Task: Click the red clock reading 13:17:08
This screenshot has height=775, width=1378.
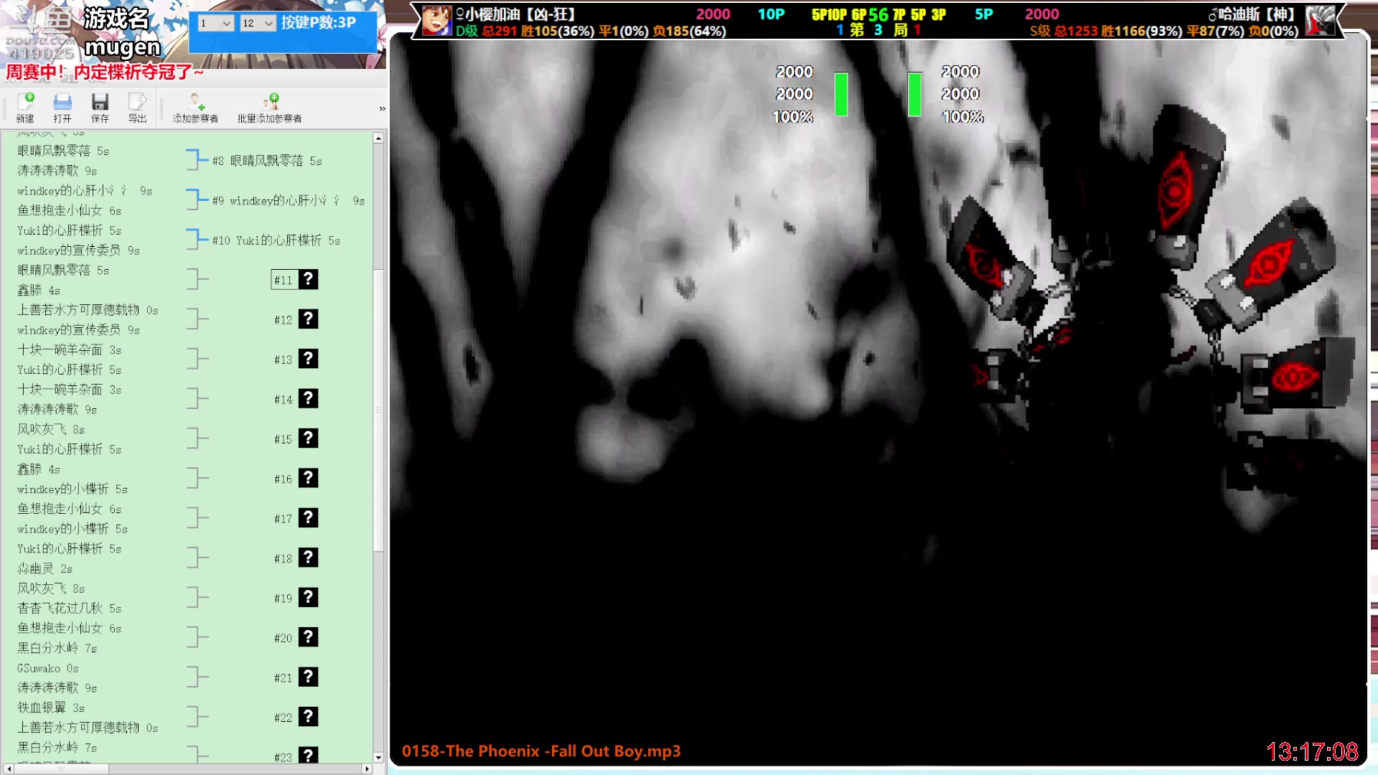Action: (1312, 751)
